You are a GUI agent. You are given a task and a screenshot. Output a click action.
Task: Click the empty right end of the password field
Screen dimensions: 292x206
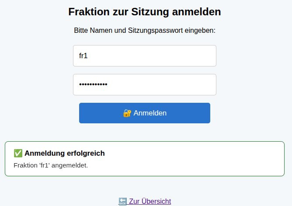197,84
